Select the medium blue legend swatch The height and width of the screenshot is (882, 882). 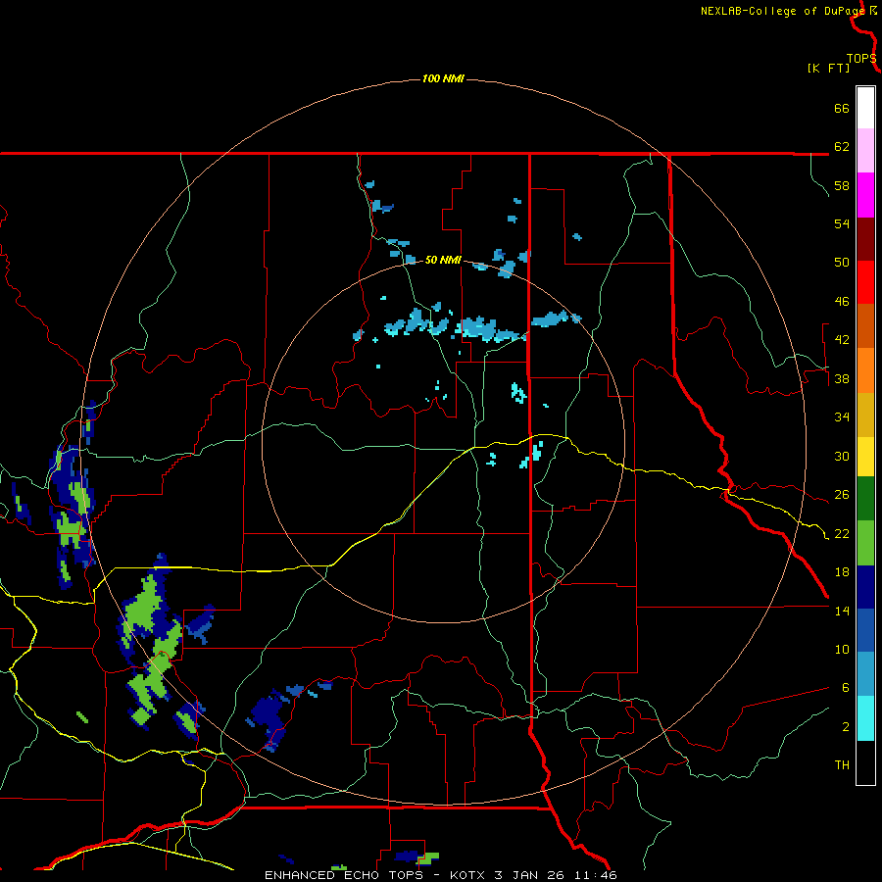[865, 630]
